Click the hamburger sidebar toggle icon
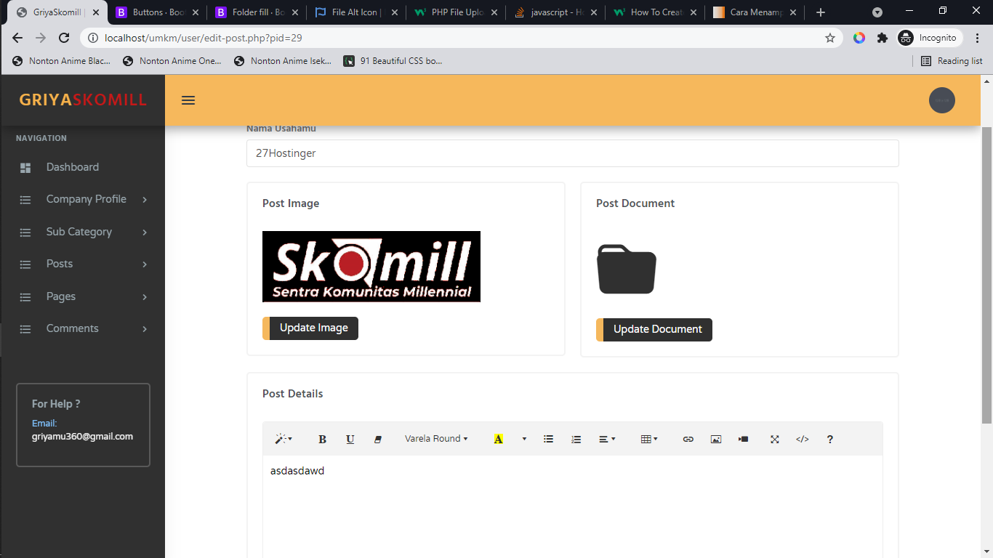The height and width of the screenshot is (558, 993). 188,100
